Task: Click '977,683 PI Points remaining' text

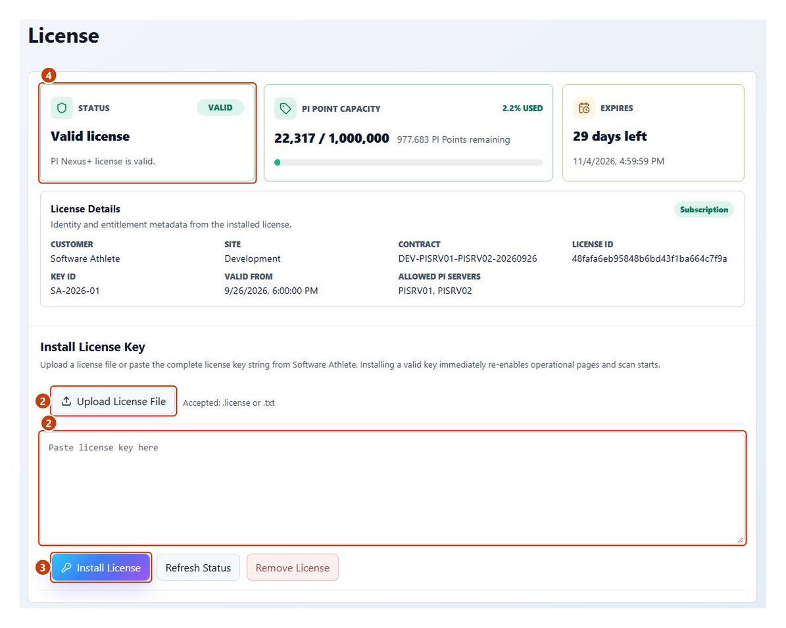Action: (453, 140)
